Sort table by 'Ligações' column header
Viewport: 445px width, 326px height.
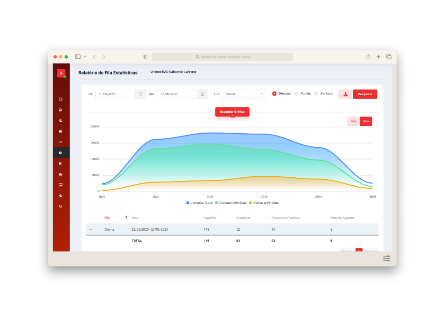click(210, 218)
